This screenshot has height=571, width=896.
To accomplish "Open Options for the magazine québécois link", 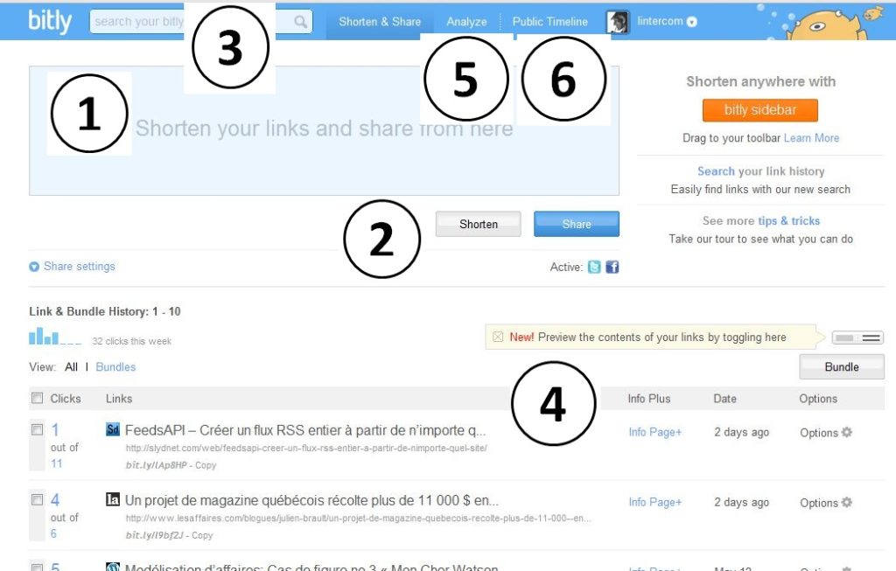I will pyautogui.click(x=826, y=503).
